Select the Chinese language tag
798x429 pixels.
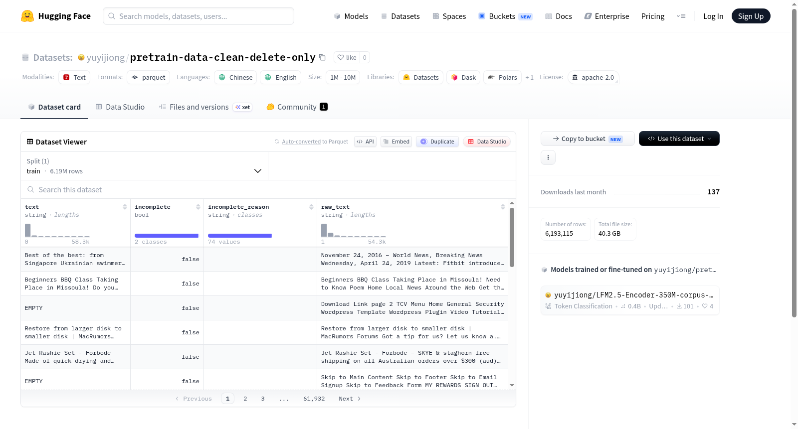point(235,77)
